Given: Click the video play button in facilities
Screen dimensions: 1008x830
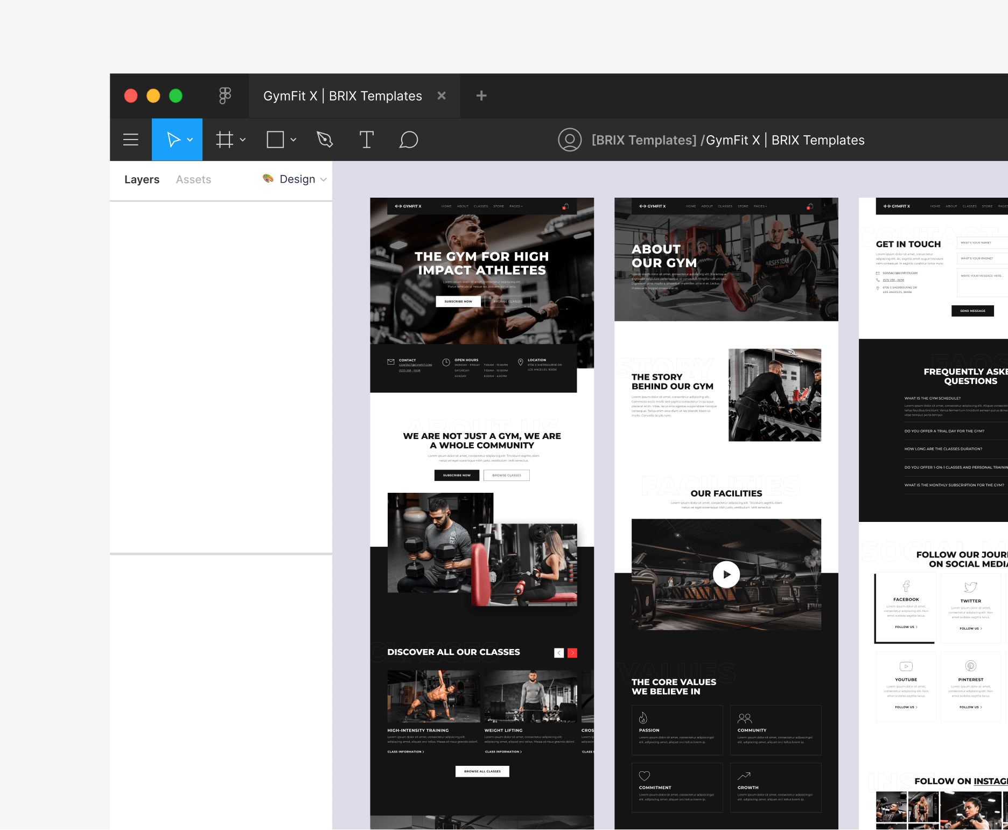Looking at the screenshot, I should 726,574.
